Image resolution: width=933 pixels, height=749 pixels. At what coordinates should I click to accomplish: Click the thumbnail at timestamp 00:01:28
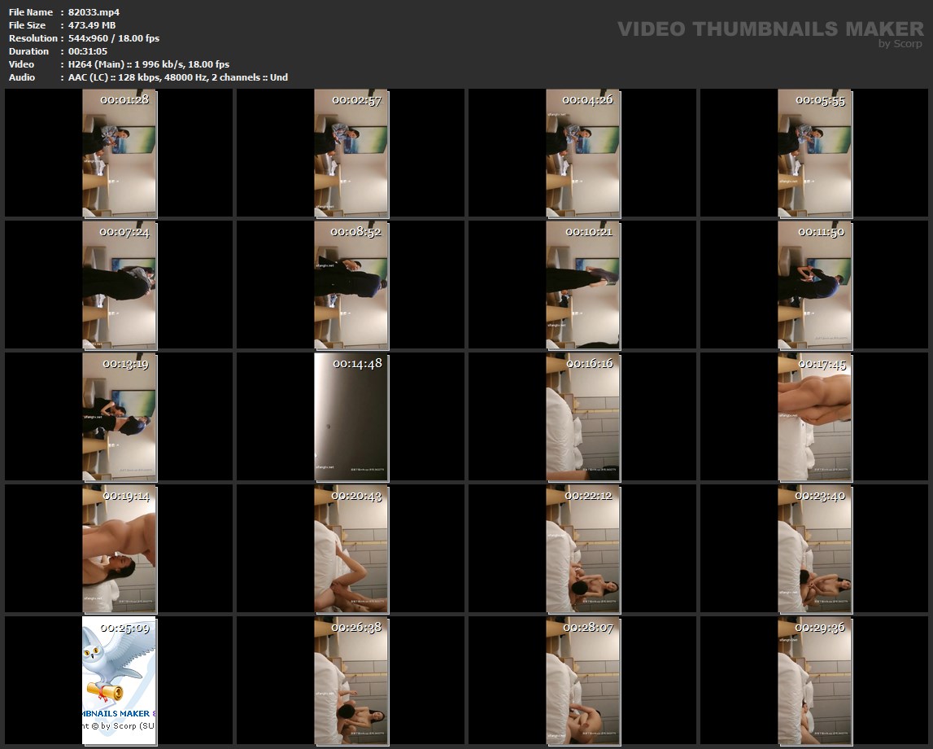120,153
